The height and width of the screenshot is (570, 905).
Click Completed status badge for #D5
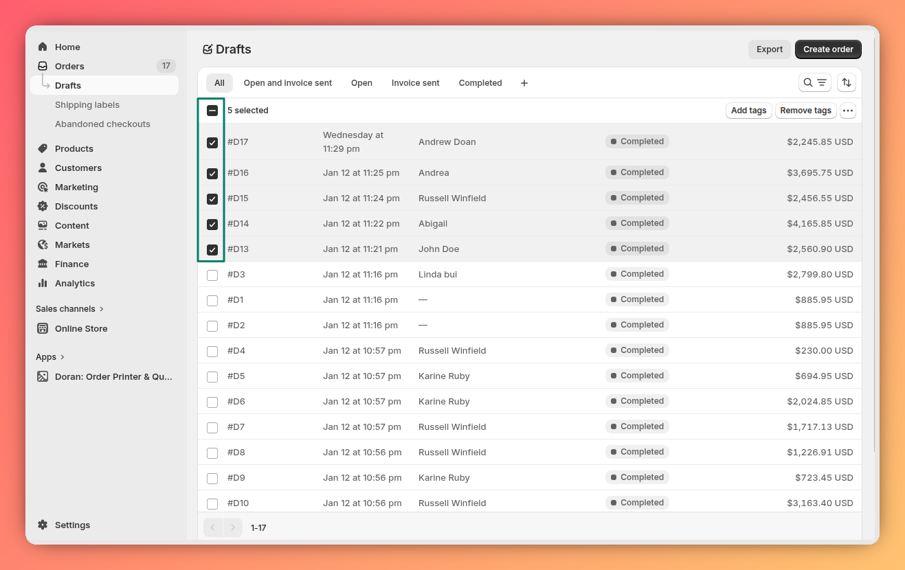(637, 376)
